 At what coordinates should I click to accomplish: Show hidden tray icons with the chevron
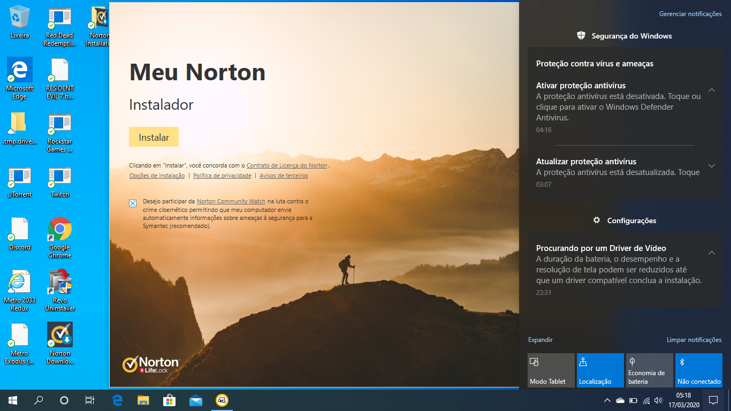click(x=607, y=400)
